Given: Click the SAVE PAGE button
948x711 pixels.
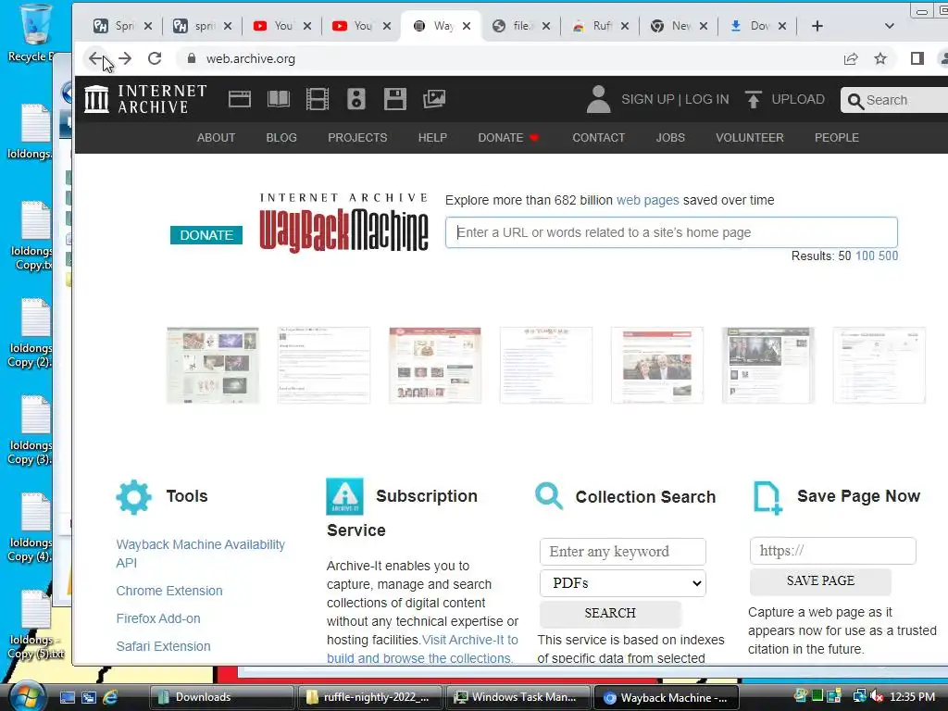Looking at the screenshot, I should click(x=820, y=581).
